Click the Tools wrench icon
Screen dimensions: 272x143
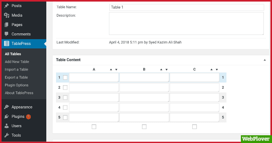tap(7, 135)
